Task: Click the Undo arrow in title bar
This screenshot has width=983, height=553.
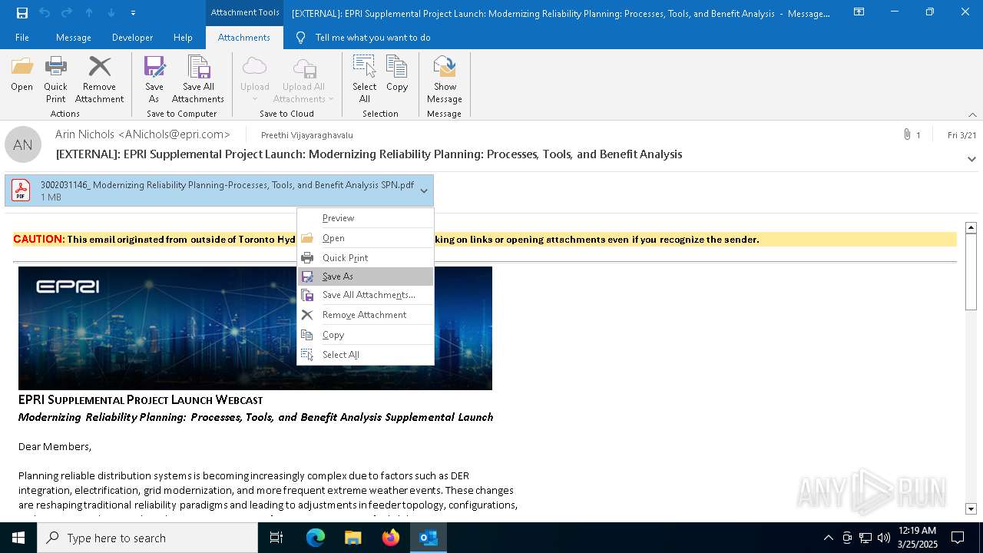Action: tap(45, 12)
